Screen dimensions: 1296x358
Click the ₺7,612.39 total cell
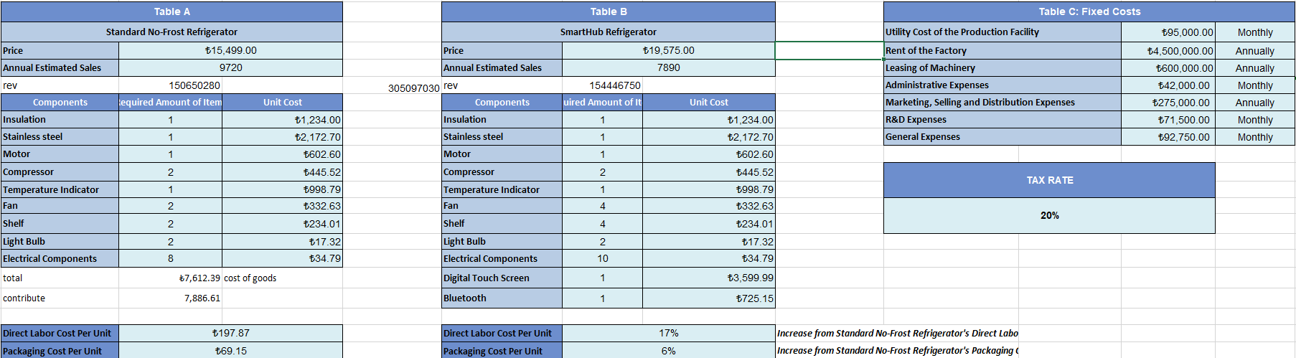click(x=170, y=278)
